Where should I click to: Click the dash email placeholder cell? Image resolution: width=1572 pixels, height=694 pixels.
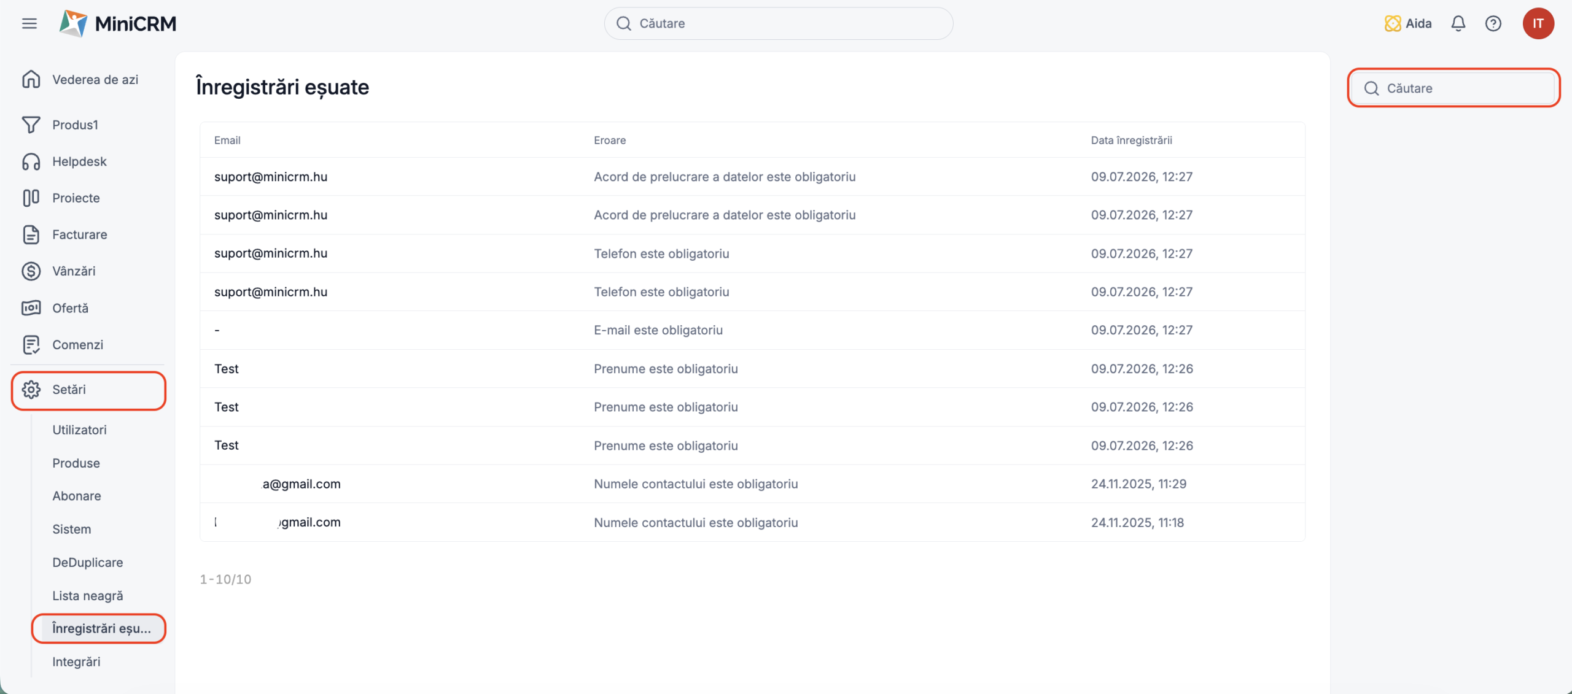click(x=217, y=330)
